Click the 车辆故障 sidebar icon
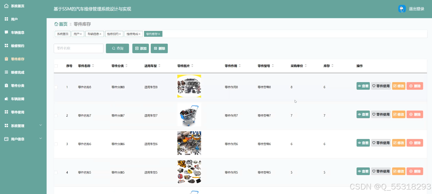The height and width of the screenshot is (194, 432). pos(6,99)
